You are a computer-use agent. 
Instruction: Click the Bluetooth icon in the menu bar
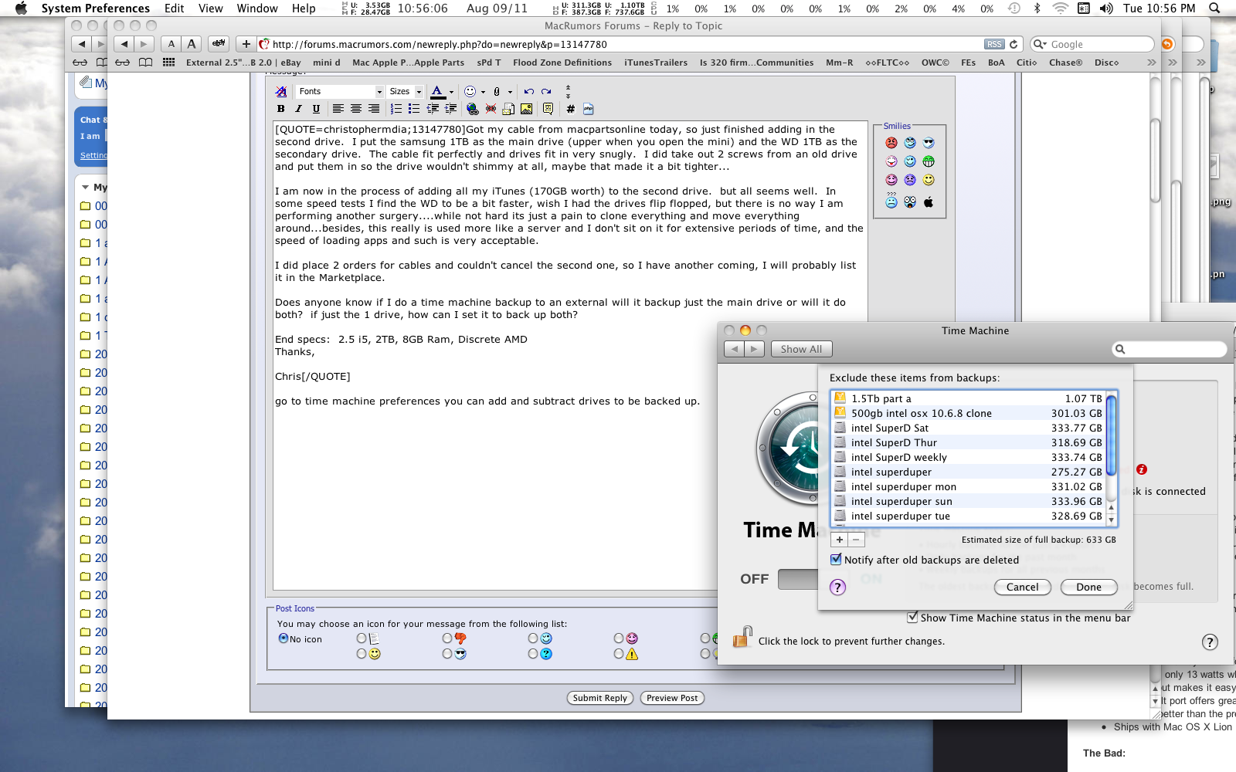1037,8
